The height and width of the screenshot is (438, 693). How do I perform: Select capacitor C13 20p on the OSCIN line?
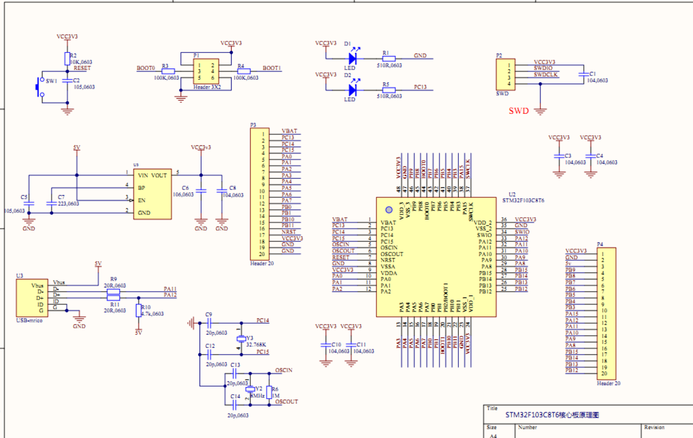point(234,373)
